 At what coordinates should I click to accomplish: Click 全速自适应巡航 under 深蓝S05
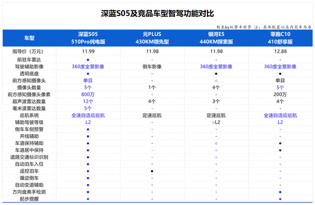tap(88, 115)
